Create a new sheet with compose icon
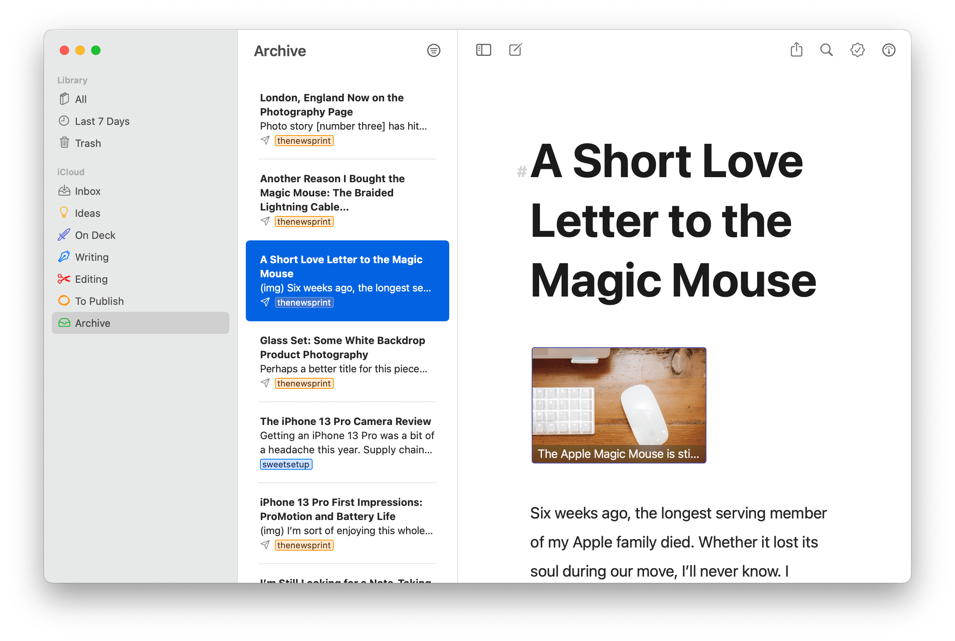This screenshot has width=955, height=641. (515, 50)
